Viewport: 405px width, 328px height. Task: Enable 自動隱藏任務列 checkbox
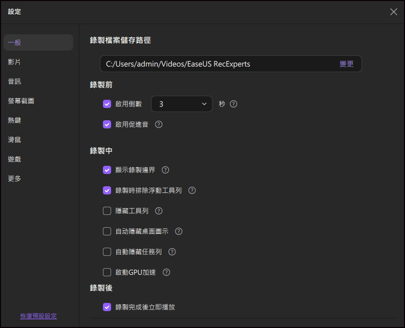point(107,252)
